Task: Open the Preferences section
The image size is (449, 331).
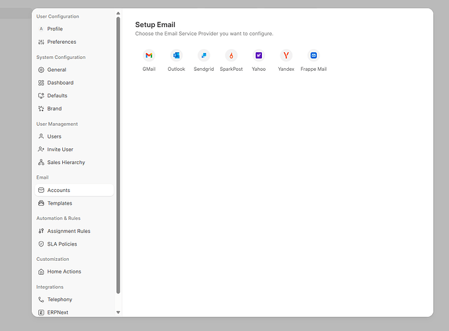Action: pos(75,42)
